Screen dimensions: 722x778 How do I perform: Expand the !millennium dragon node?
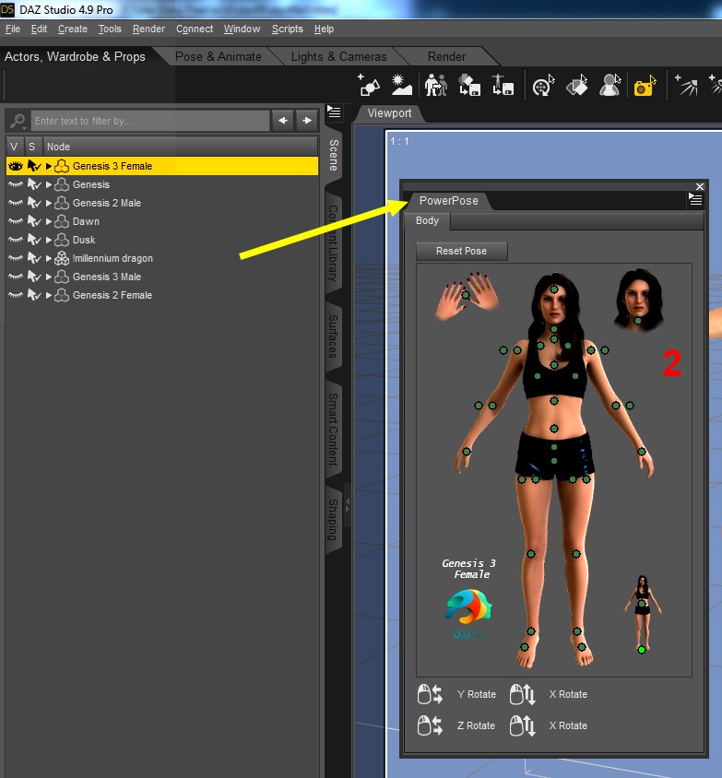tap(49, 258)
